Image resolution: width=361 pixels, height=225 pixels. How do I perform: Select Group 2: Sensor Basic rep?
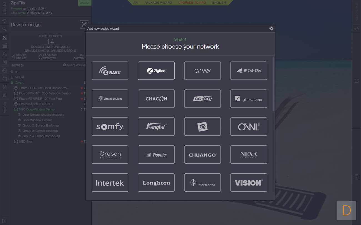click(x=41, y=125)
